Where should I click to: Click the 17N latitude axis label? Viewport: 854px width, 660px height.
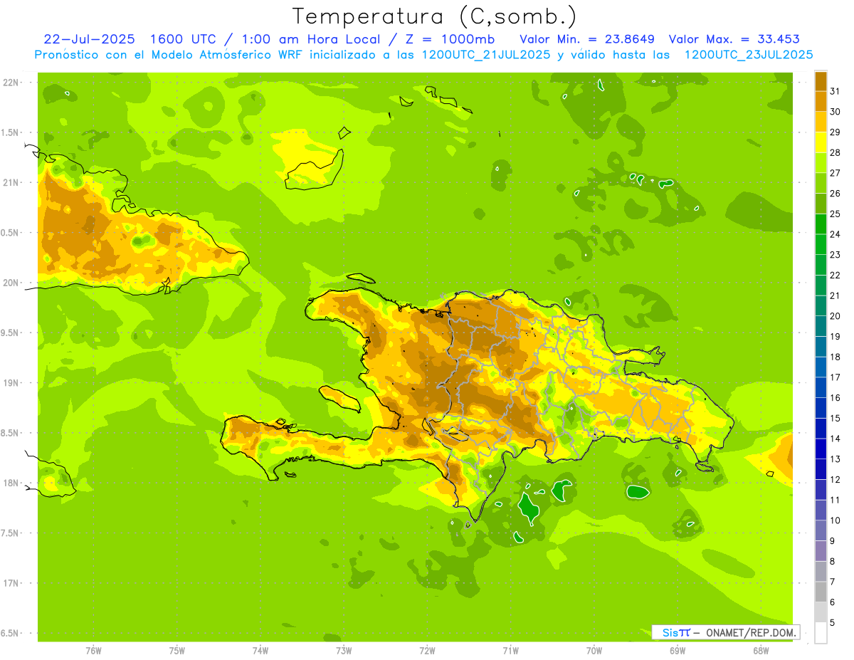point(11,583)
